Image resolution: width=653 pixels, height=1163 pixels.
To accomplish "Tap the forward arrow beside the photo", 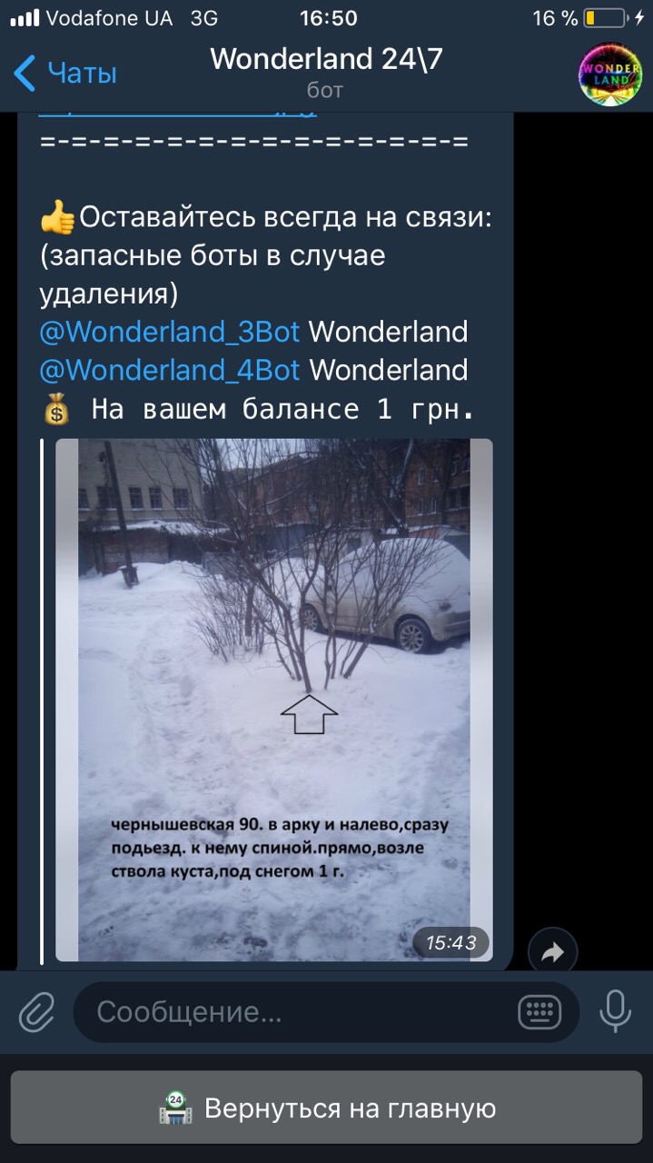I will [552, 952].
